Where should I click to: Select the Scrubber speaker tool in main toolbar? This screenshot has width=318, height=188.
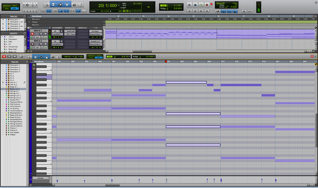(x=74, y=5)
